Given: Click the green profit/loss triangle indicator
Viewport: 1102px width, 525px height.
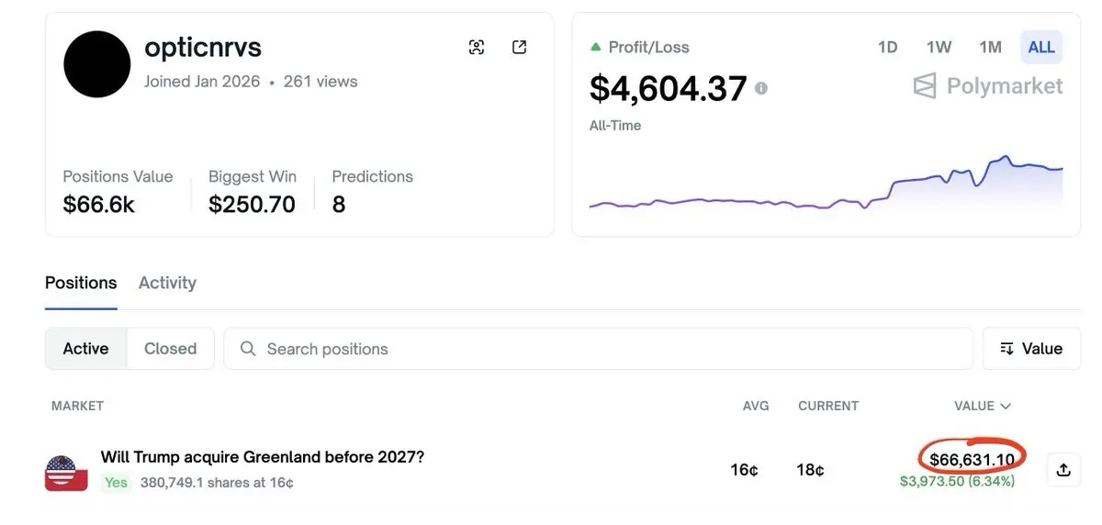Looking at the screenshot, I should (596, 47).
